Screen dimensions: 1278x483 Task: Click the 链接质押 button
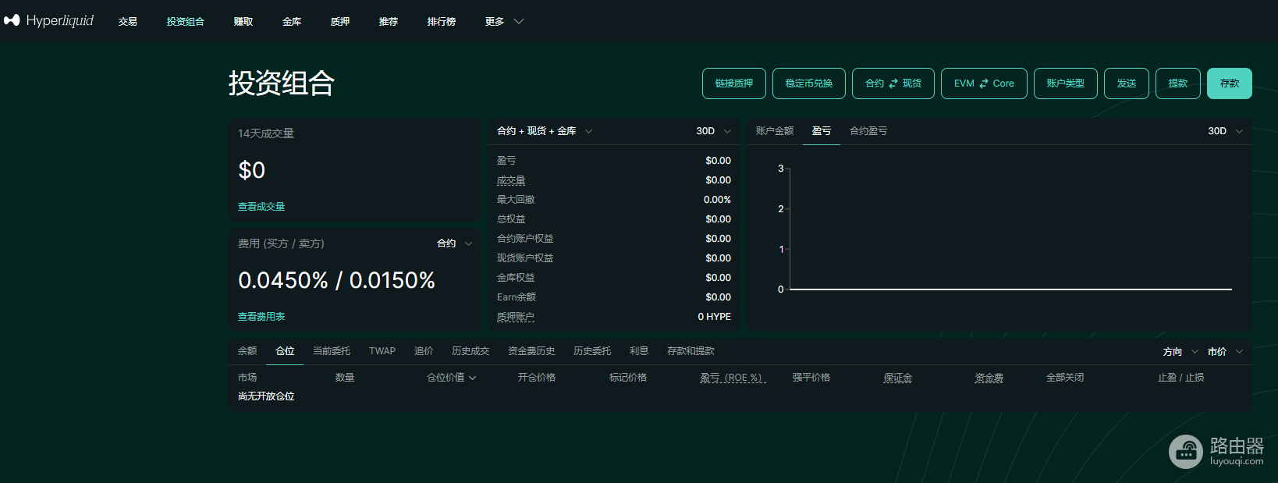click(x=734, y=83)
